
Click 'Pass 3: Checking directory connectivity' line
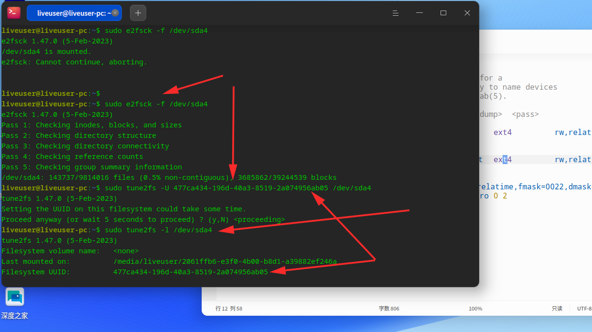point(85,146)
